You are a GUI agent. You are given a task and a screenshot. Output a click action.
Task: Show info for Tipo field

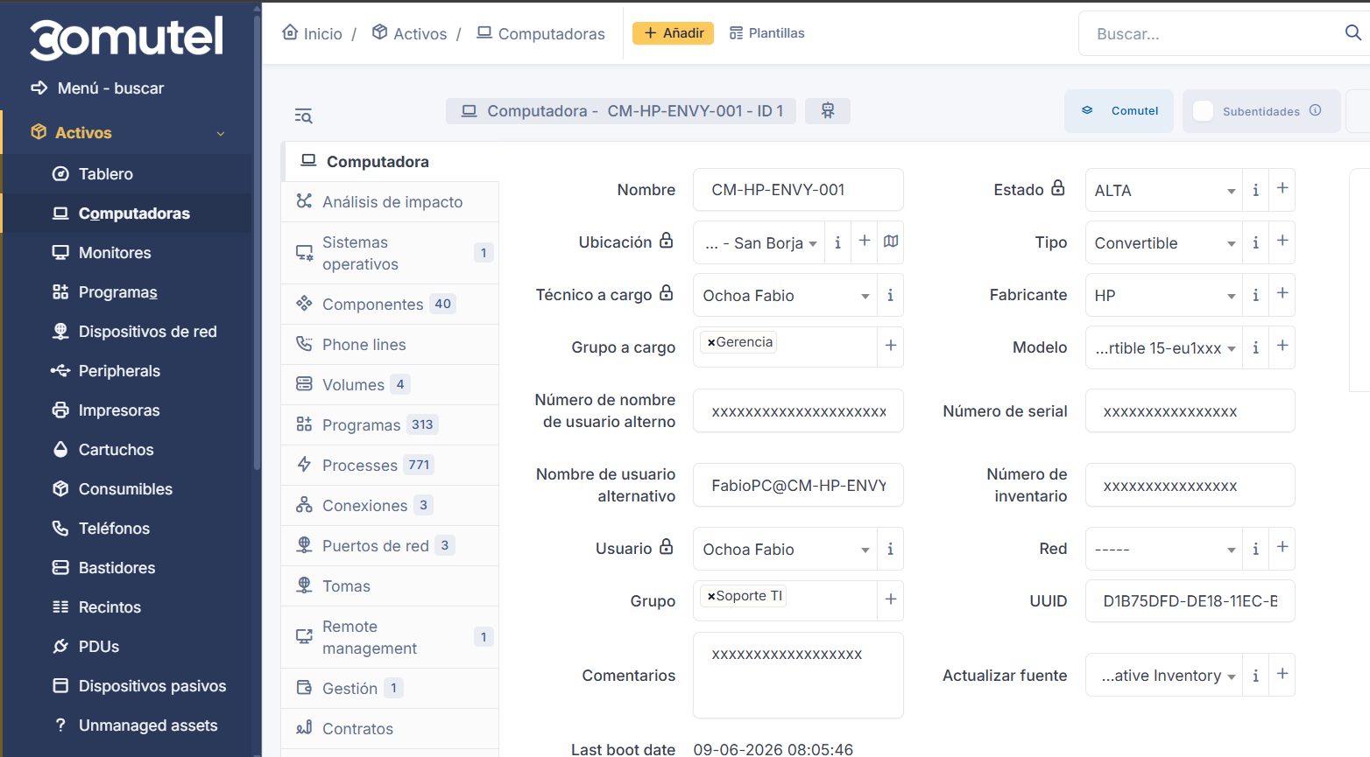coord(1255,242)
